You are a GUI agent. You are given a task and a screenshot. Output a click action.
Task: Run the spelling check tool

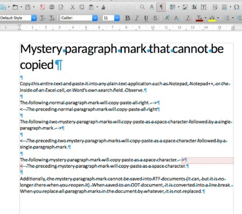point(152,7)
